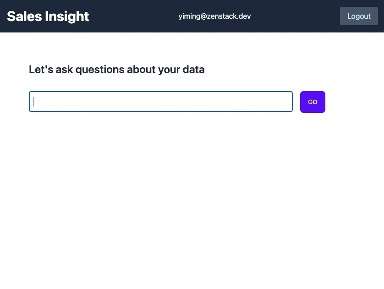Place cursor in the data question box
This screenshot has width=384, height=289.
pos(160,102)
